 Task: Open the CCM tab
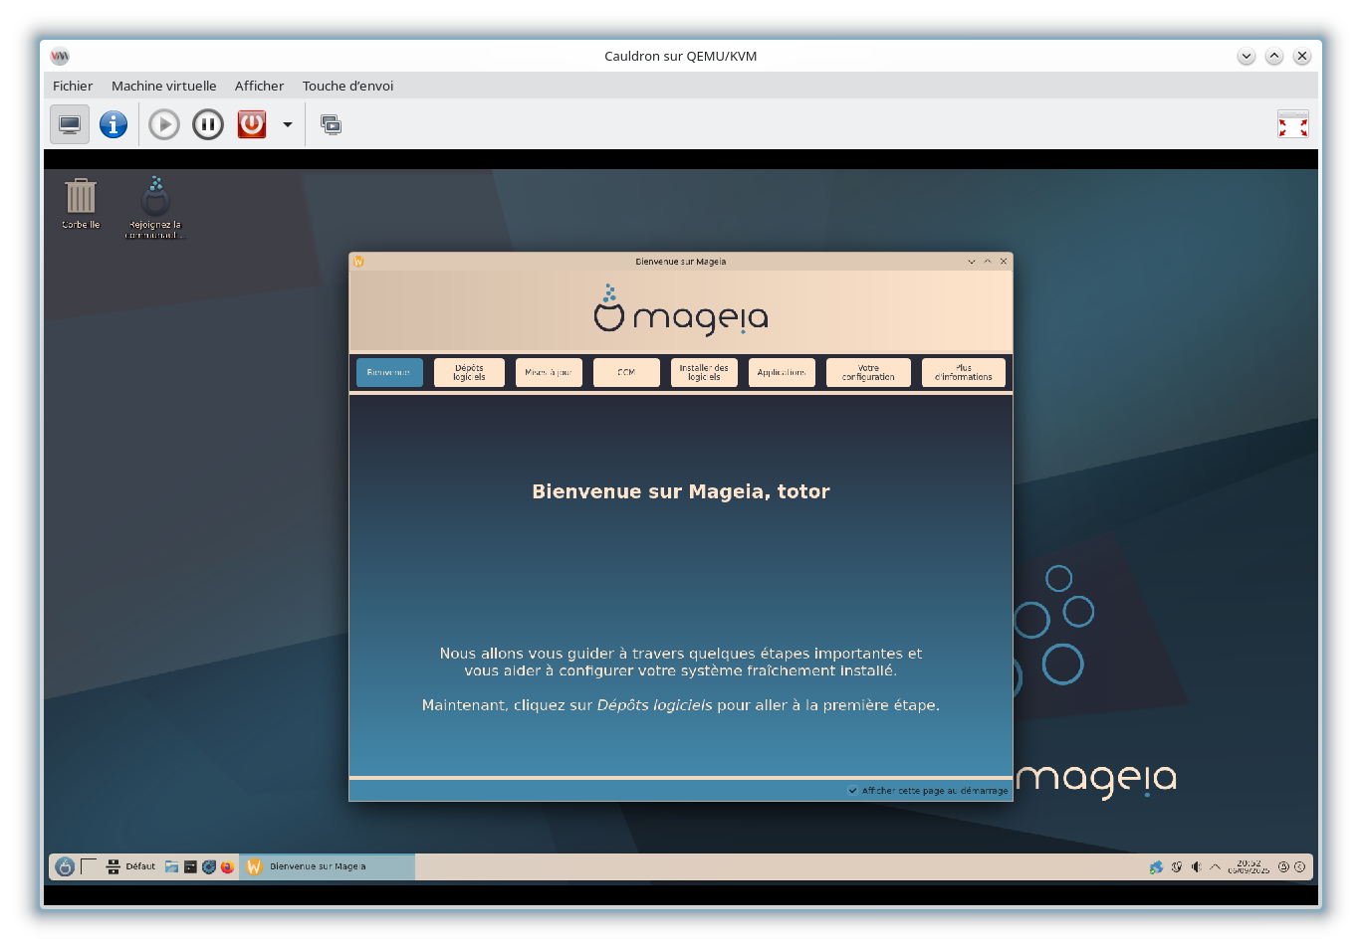point(626,372)
